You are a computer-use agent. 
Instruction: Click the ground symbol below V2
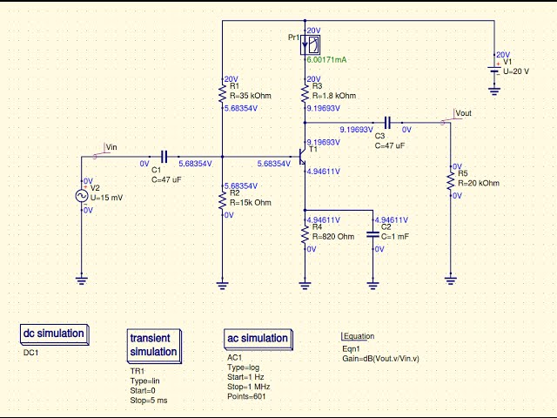(x=81, y=280)
